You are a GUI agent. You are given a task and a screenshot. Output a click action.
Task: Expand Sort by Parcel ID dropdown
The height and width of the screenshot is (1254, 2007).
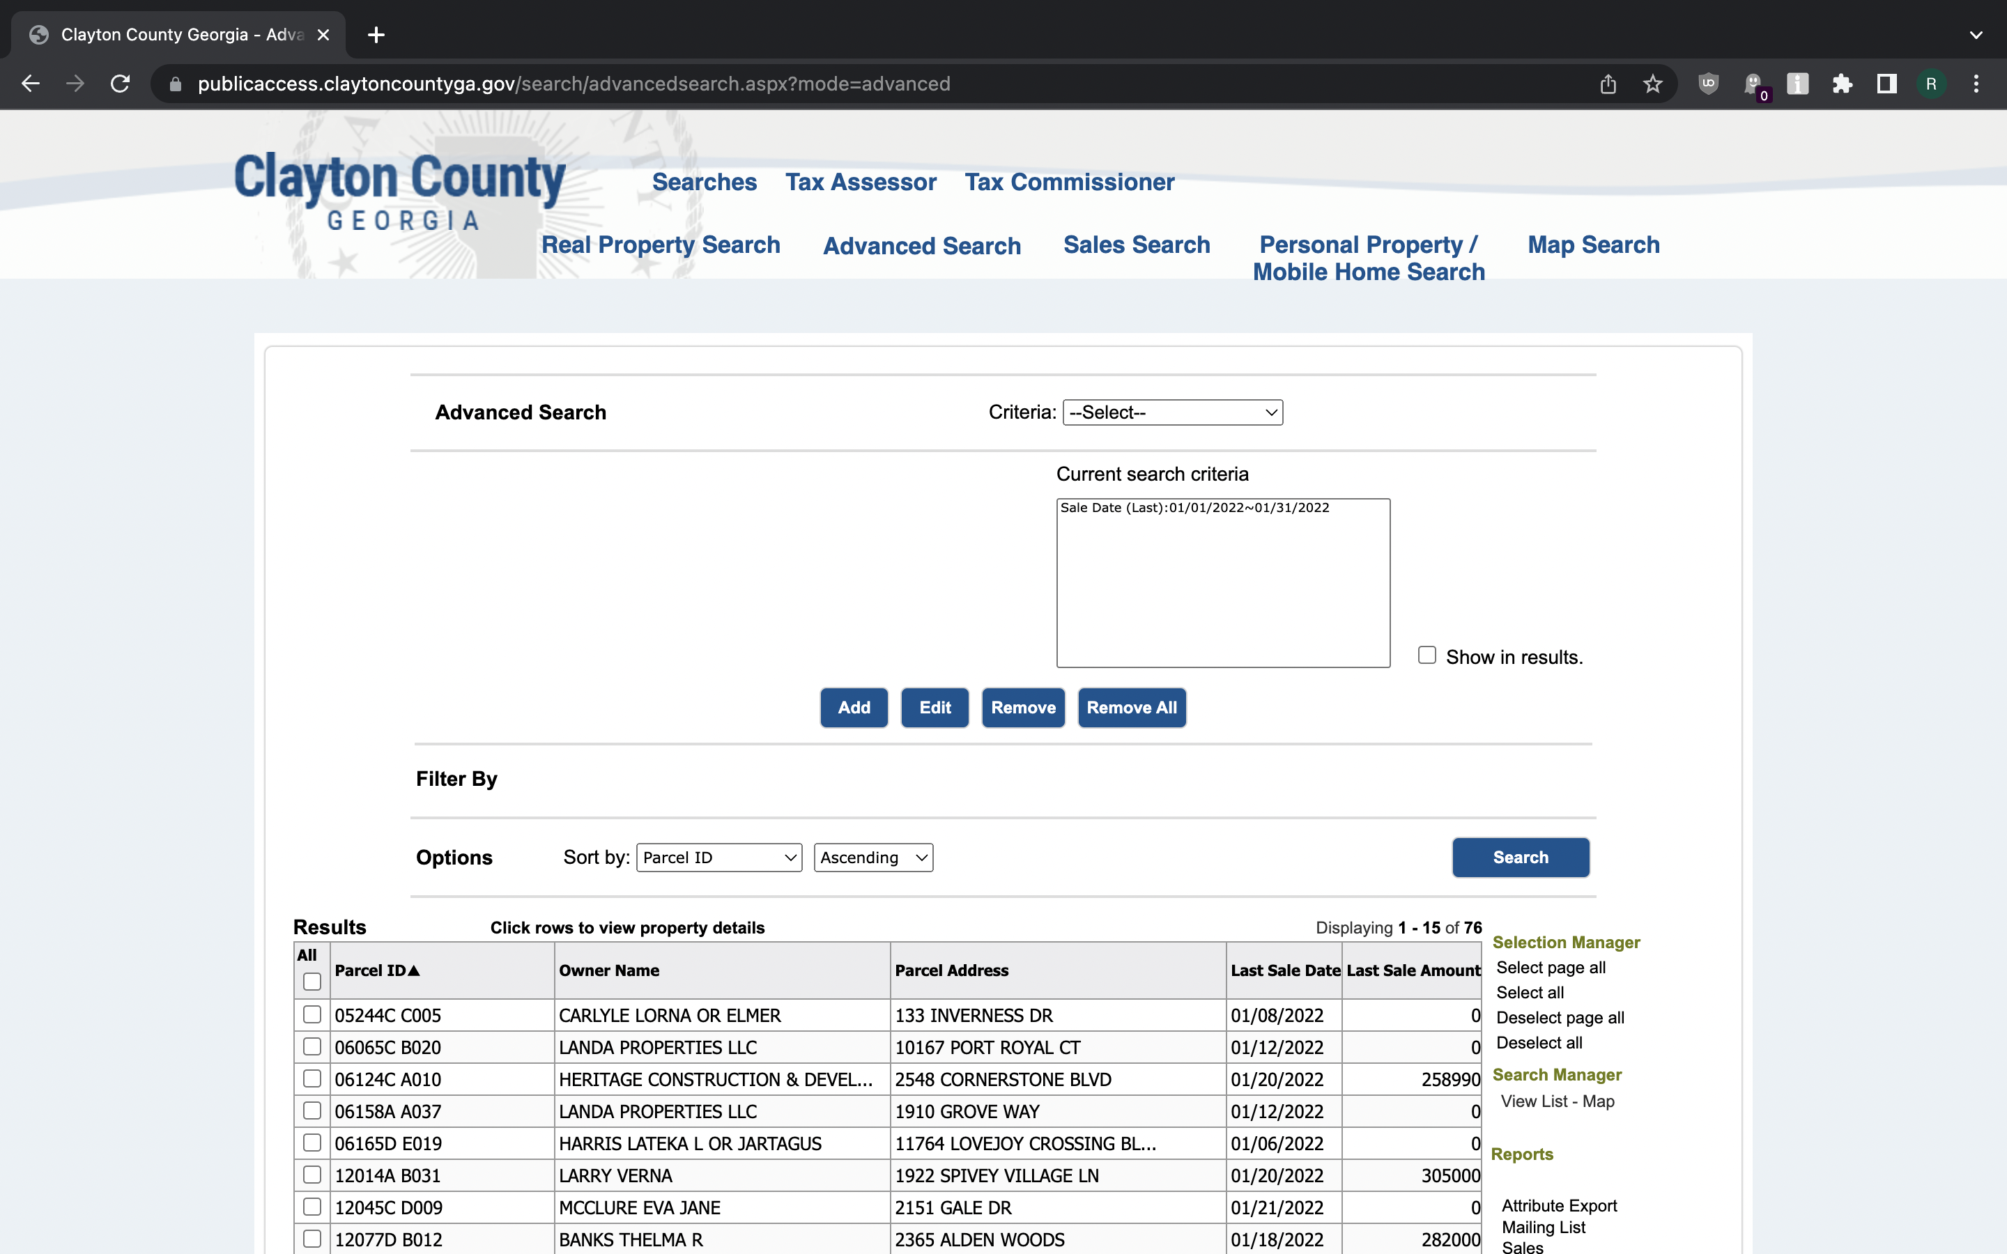coord(718,858)
